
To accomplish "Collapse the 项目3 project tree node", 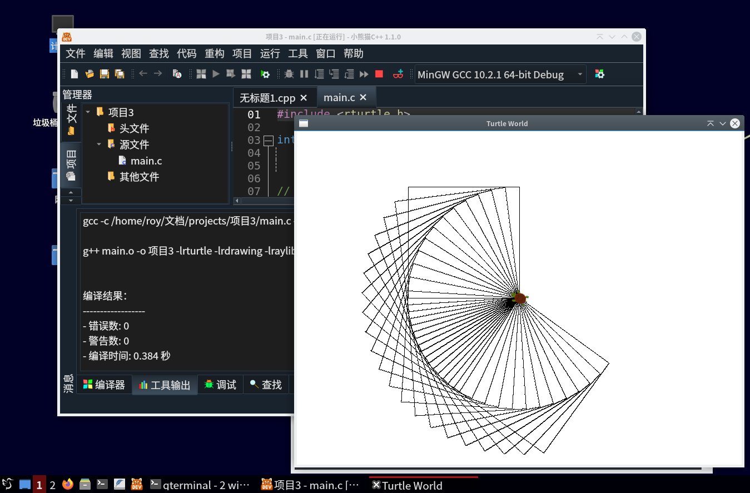I will point(88,112).
